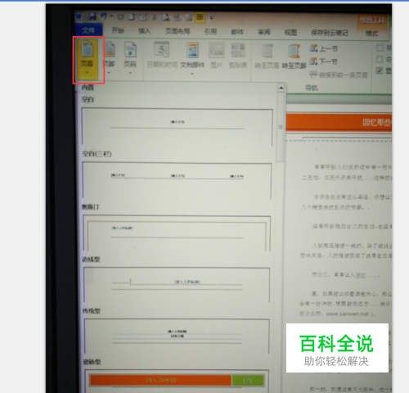Tick the topmost unchecked options checkbox
Image resolution: width=409 pixels, height=393 pixels.
click(380, 47)
